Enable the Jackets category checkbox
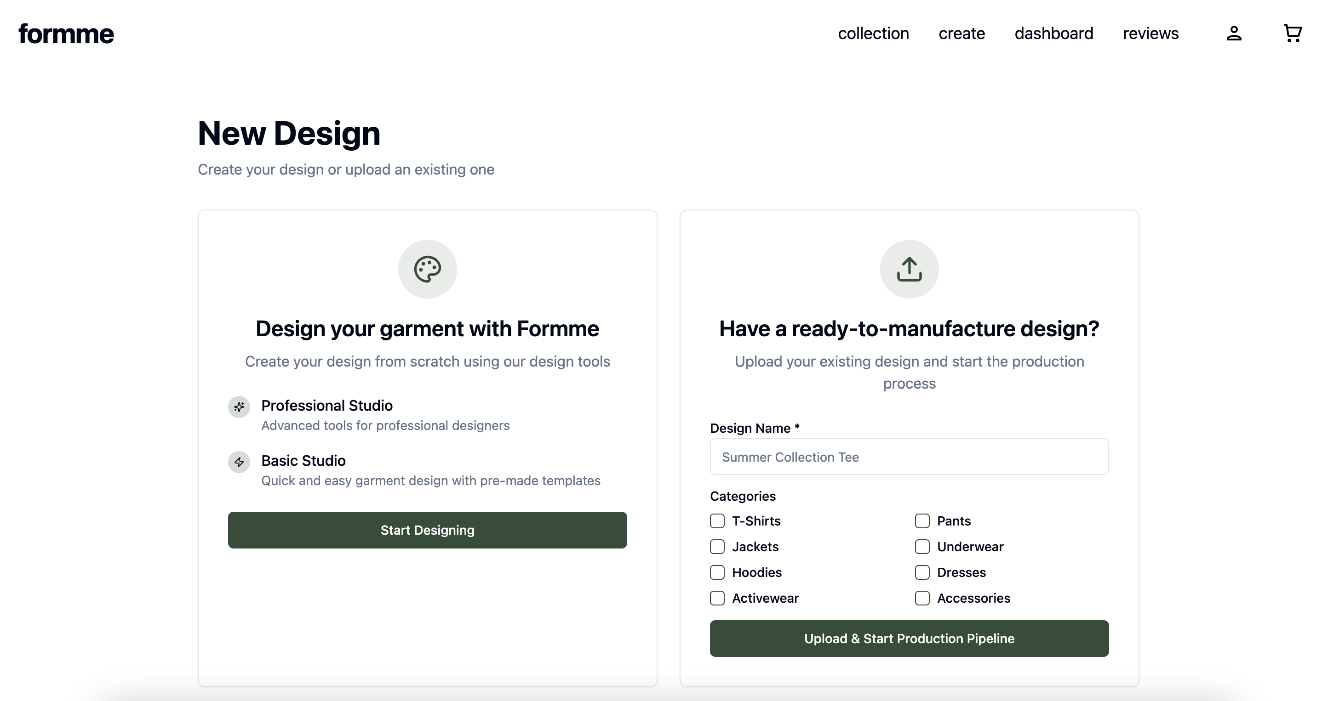This screenshot has height=701, width=1339. 717,547
